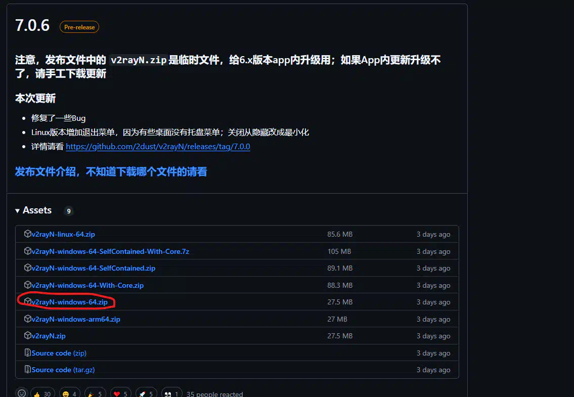The image size is (574, 397).
Task: Click the bullet starting "Linux版本增加退出菜单"
Action: [170, 132]
